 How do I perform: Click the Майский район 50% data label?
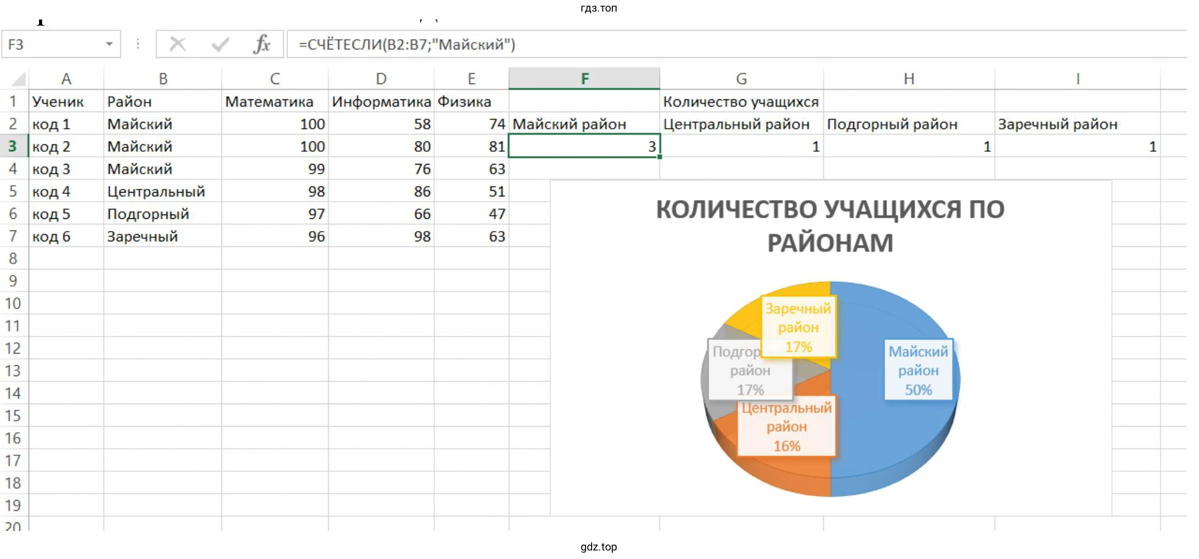click(918, 370)
